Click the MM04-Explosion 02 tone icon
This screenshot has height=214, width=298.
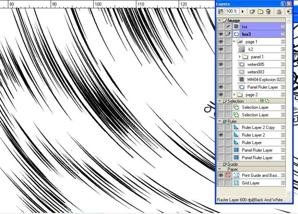pos(242,80)
